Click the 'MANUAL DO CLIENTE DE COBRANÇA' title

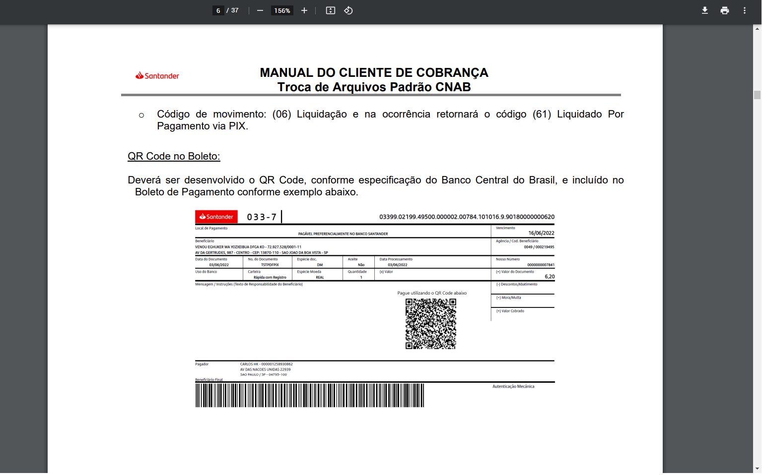pos(374,73)
